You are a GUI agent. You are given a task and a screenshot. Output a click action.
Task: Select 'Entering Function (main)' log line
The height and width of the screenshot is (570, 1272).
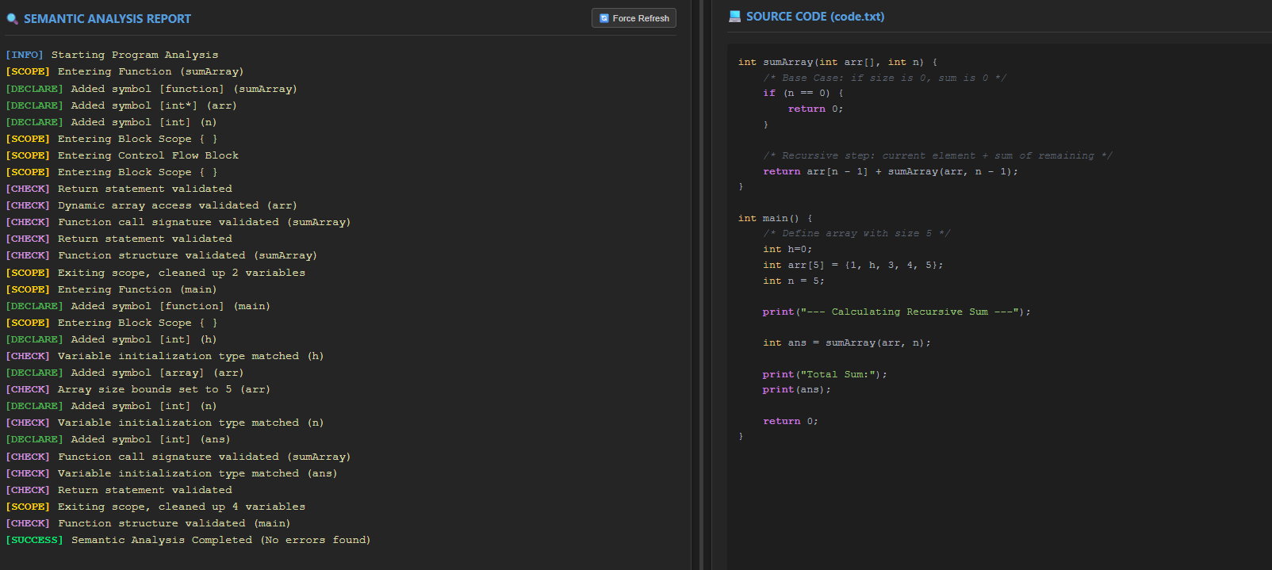(x=111, y=289)
